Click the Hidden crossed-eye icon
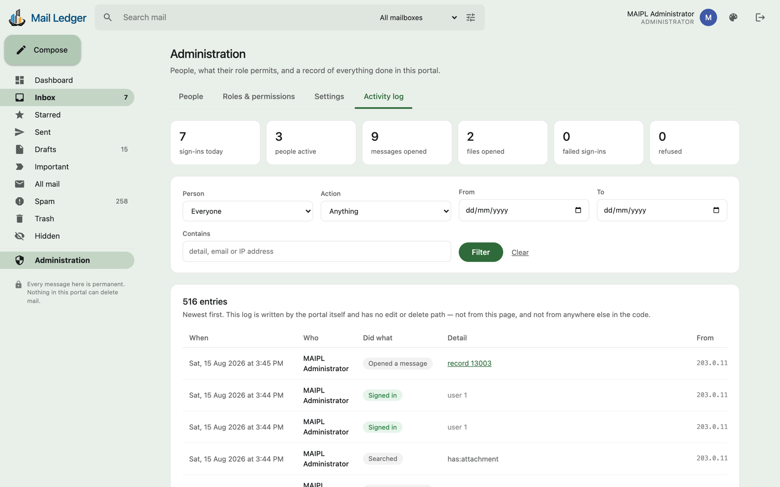The width and height of the screenshot is (780, 487). (x=19, y=236)
